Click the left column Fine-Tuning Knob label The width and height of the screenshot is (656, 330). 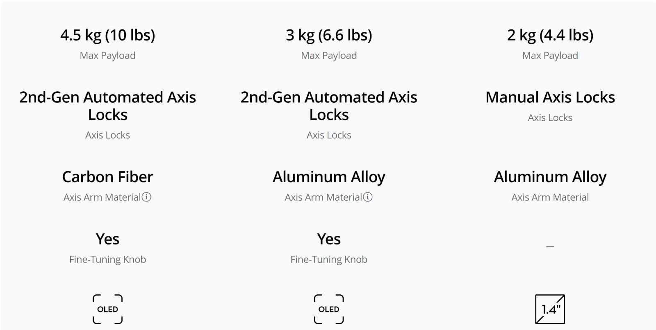[x=108, y=260]
